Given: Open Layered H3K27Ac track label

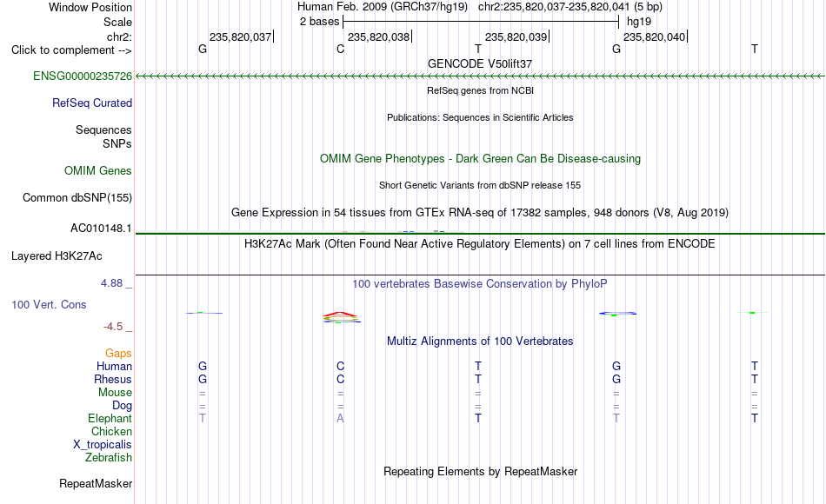Looking at the screenshot, I should tap(57, 256).
